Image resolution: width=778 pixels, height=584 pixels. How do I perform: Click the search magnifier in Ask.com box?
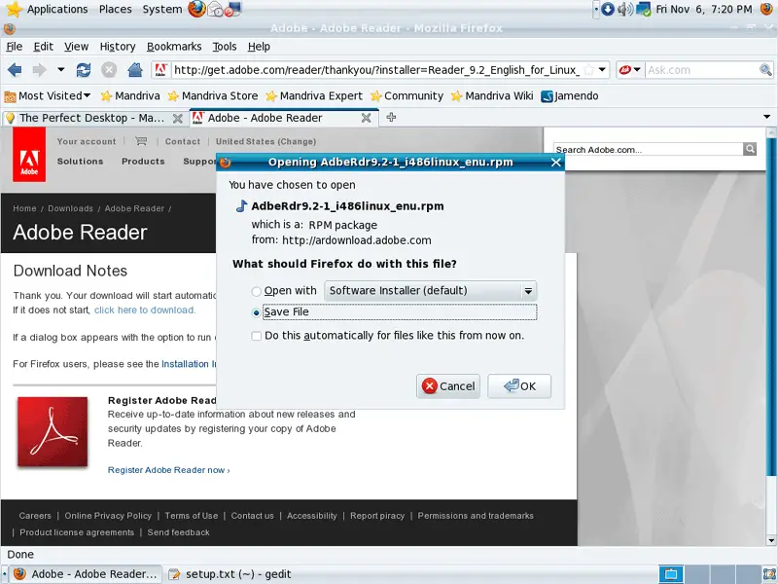click(x=765, y=70)
